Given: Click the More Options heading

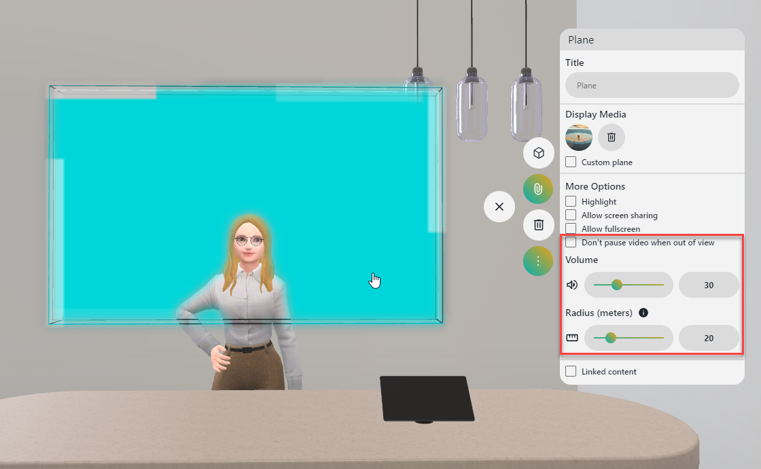Looking at the screenshot, I should pyautogui.click(x=595, y=186).
